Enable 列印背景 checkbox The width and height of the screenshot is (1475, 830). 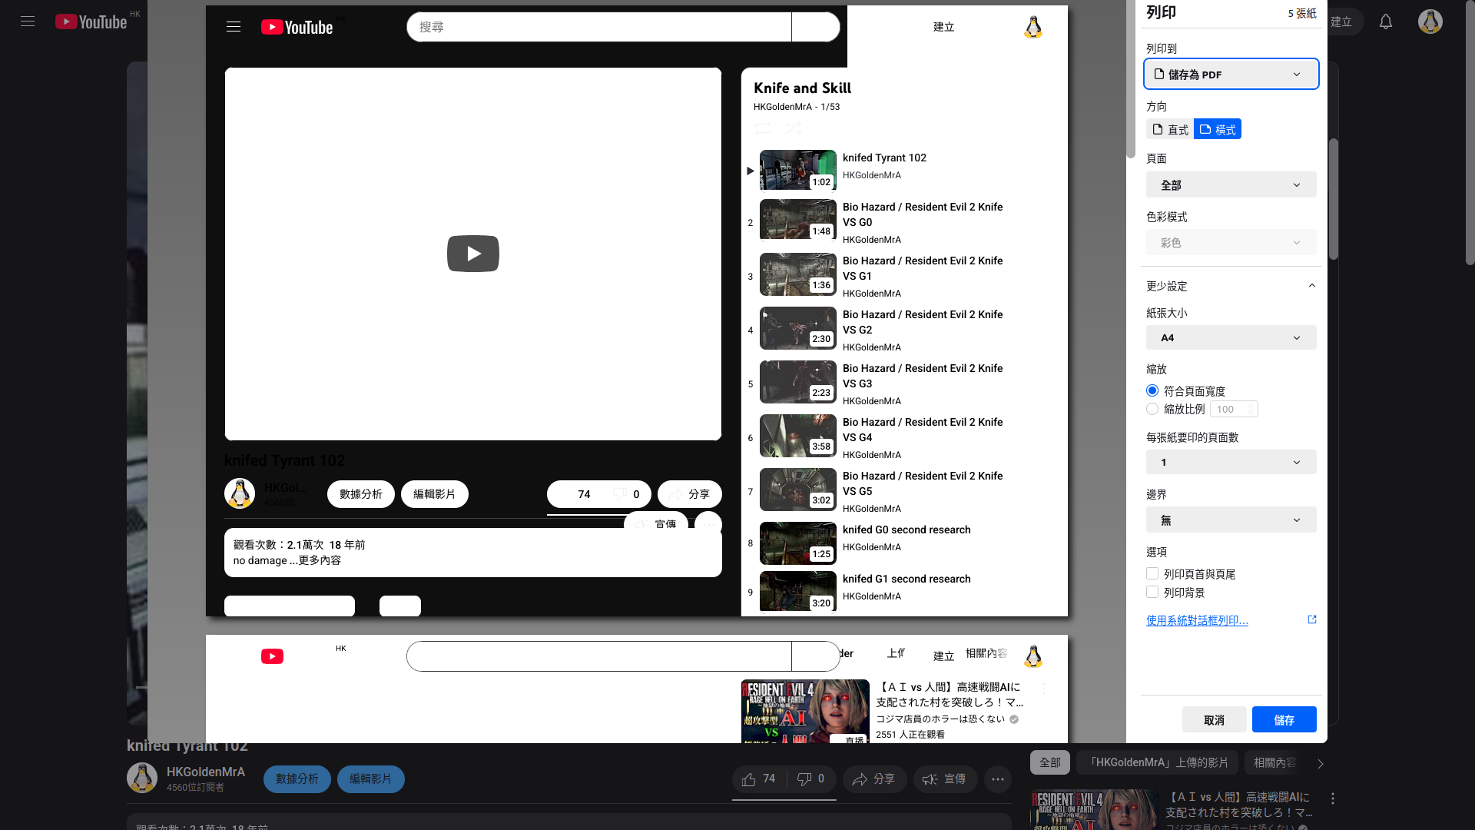click(x=1152, y=593)
